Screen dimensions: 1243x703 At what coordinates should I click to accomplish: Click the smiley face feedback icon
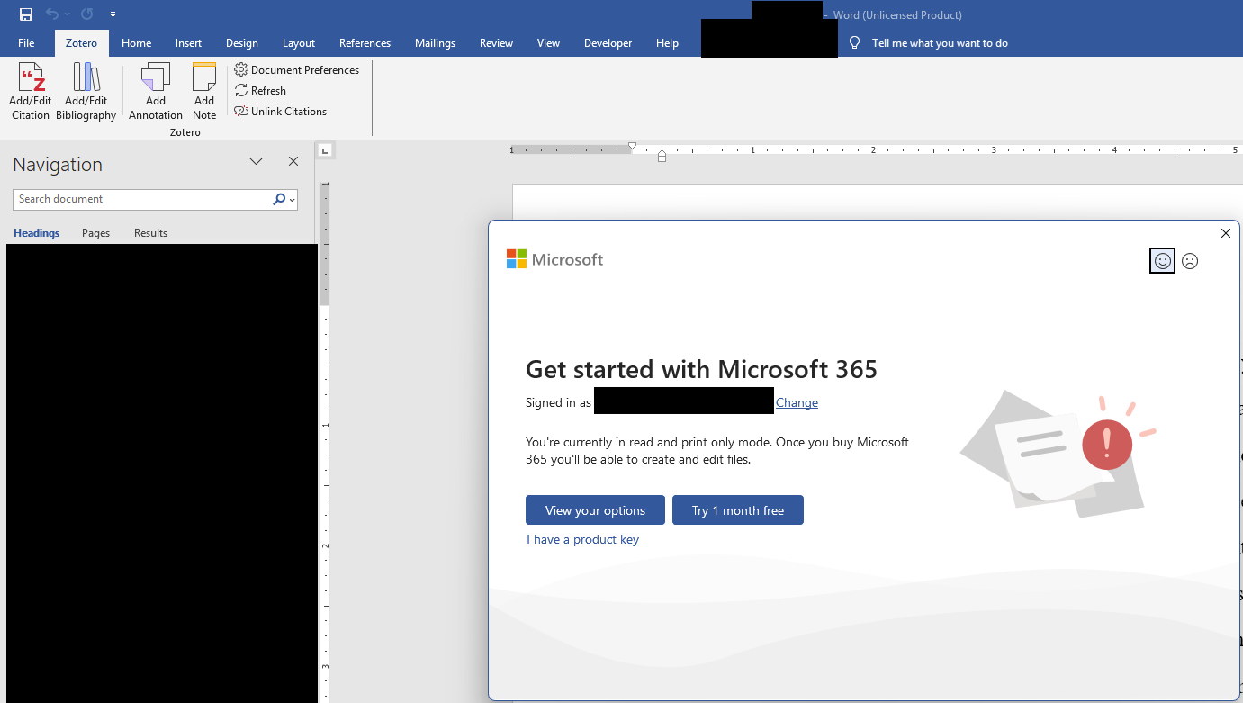point(1162,261)
